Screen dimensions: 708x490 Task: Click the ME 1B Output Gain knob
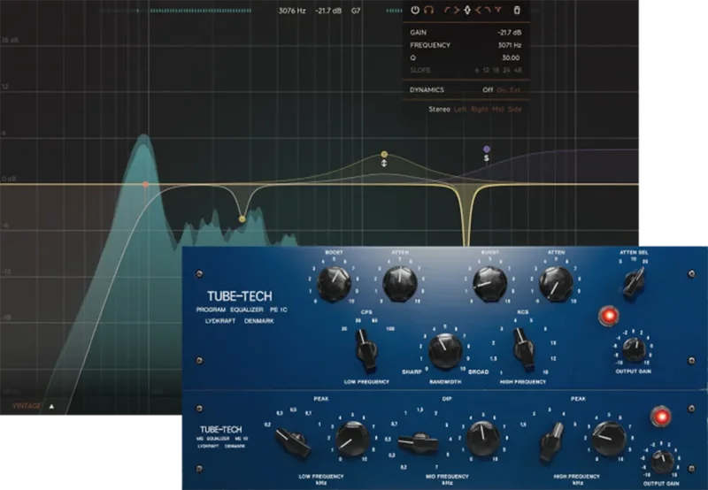662,462
